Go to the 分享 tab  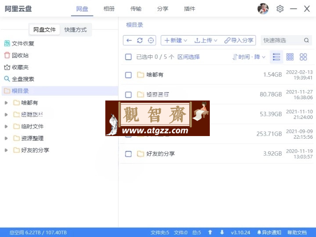click(162, 9)
